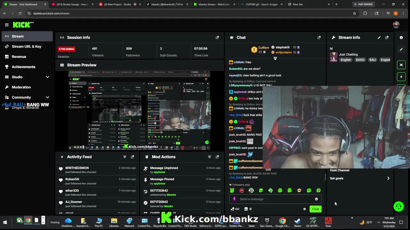
Task: Click the bbankz link under Eli71720842 unbanned
Action: tap(171, 195)
